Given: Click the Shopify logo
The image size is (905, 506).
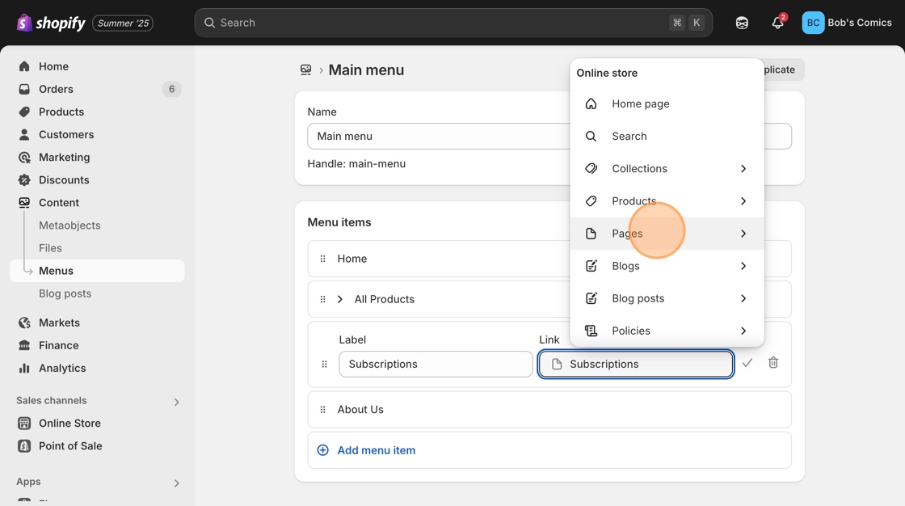Looking at the screenshot, I should tap(52, 23).
